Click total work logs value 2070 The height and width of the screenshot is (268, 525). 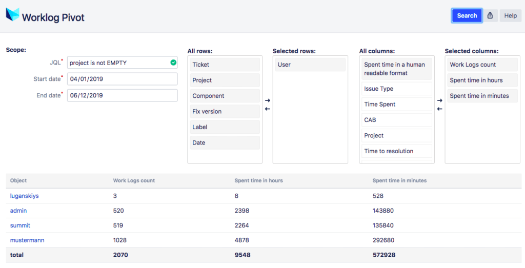(x=120, y=255)
